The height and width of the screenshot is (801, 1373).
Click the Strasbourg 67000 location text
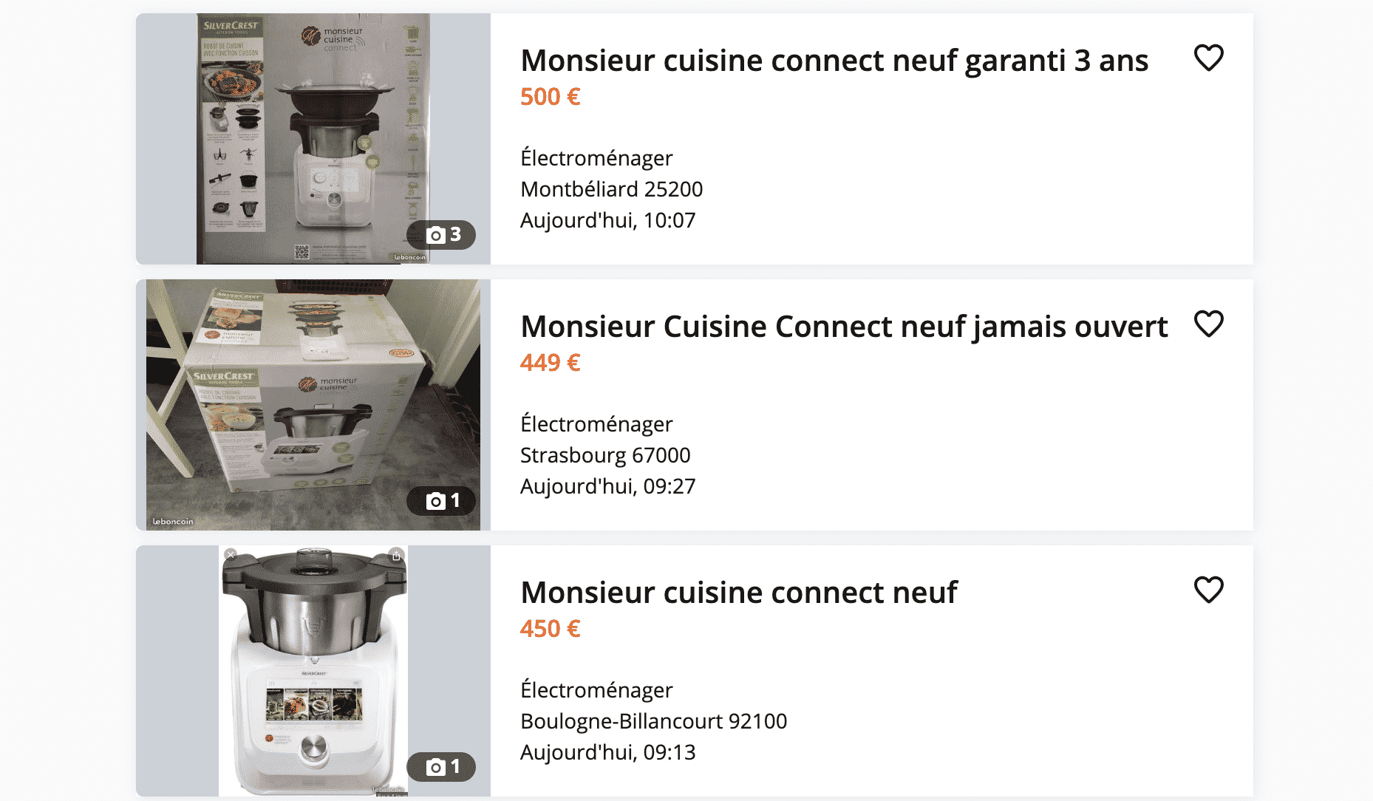click(605, 455)
